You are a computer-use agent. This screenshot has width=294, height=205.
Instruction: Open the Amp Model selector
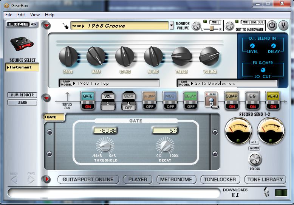[x=109, y=83]
